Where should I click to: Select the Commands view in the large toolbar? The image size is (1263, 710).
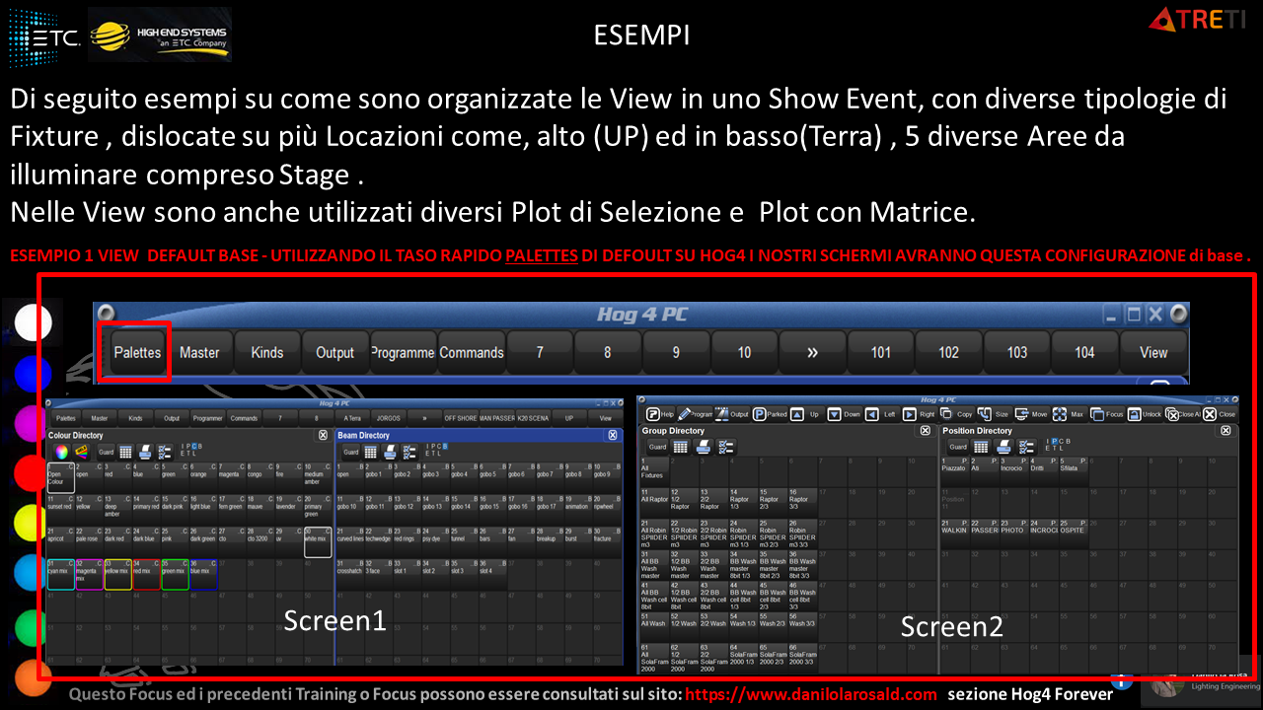[471, 352]
